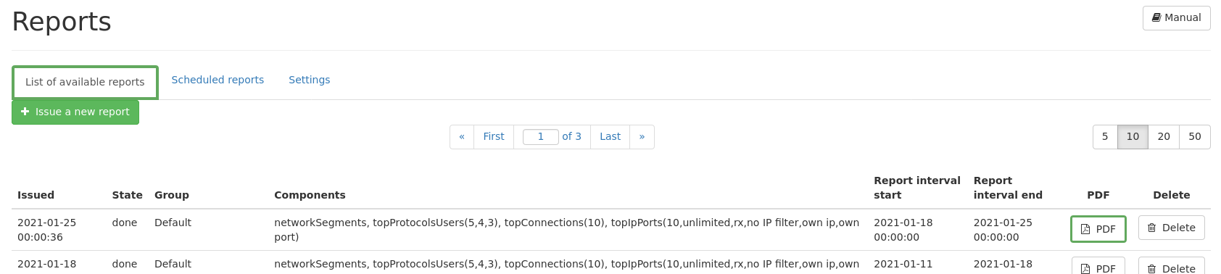The image size is (1221, 274).
Task: Show 50 reports per page
Action: [1195, 137]
